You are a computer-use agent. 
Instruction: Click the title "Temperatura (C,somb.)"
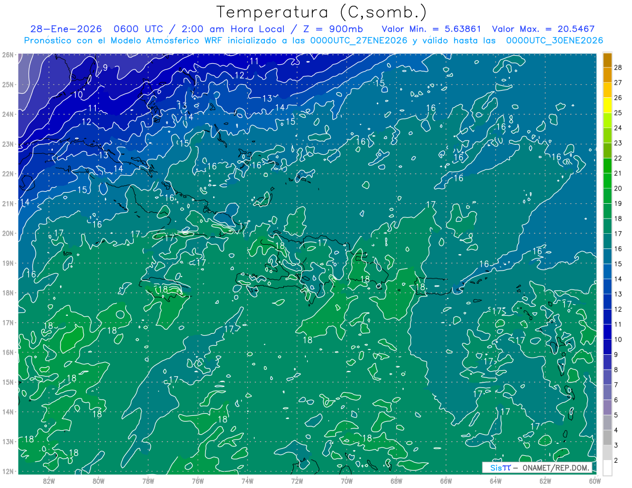coord(322,13)
